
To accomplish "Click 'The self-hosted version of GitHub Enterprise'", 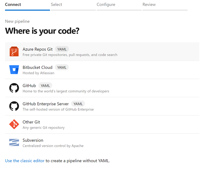I will 58,109.
